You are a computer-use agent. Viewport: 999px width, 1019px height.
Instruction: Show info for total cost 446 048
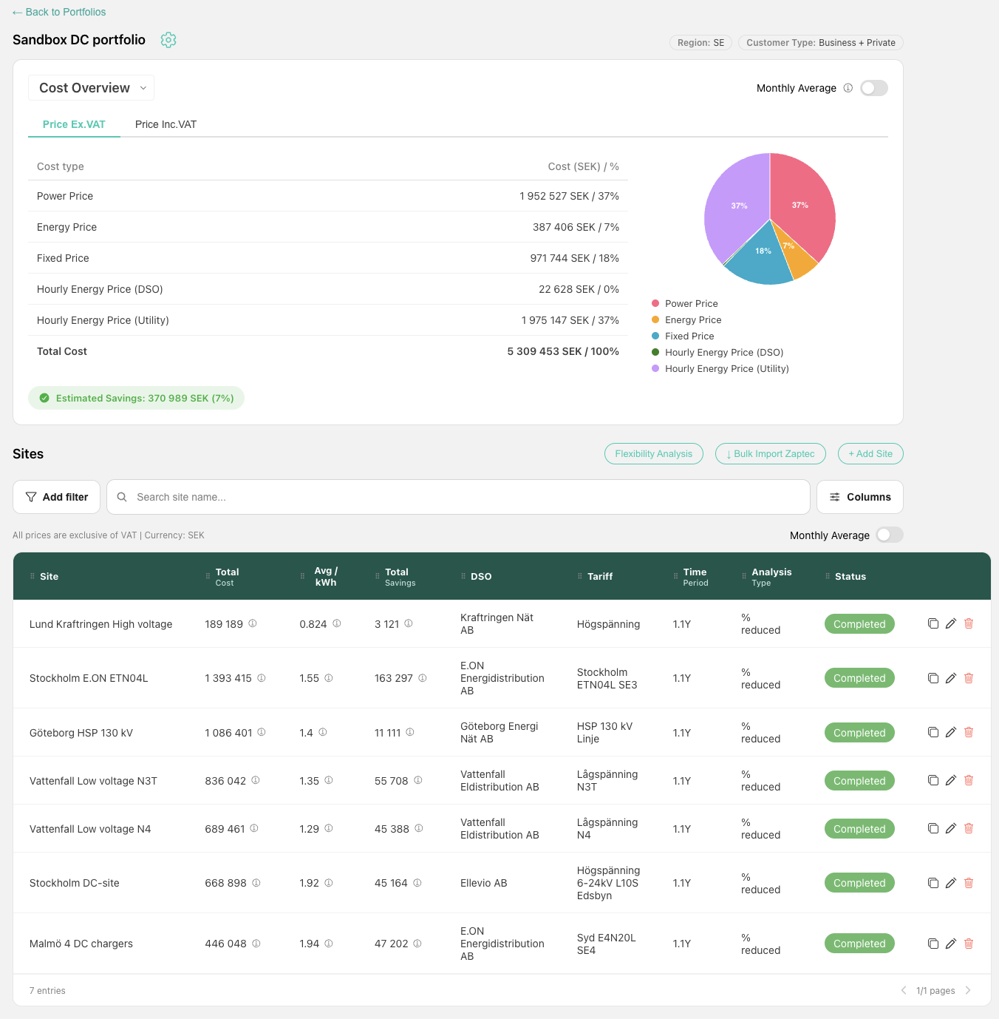click(x=256, y=943)
